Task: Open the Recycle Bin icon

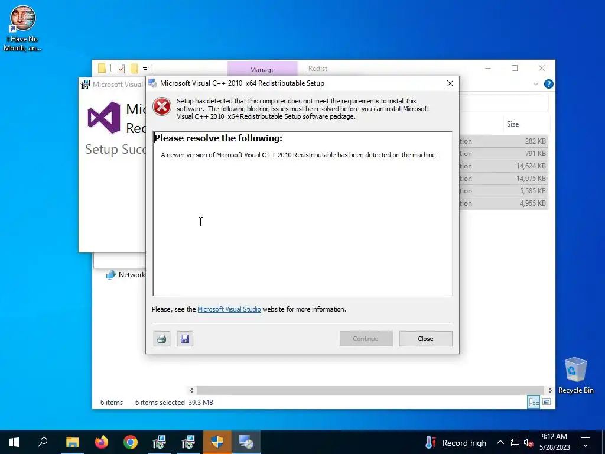Action: [x=575, y=375]
